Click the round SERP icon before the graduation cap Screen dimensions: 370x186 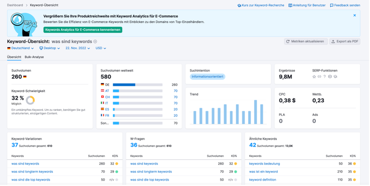pyautogui.click(x=330, y=76)
